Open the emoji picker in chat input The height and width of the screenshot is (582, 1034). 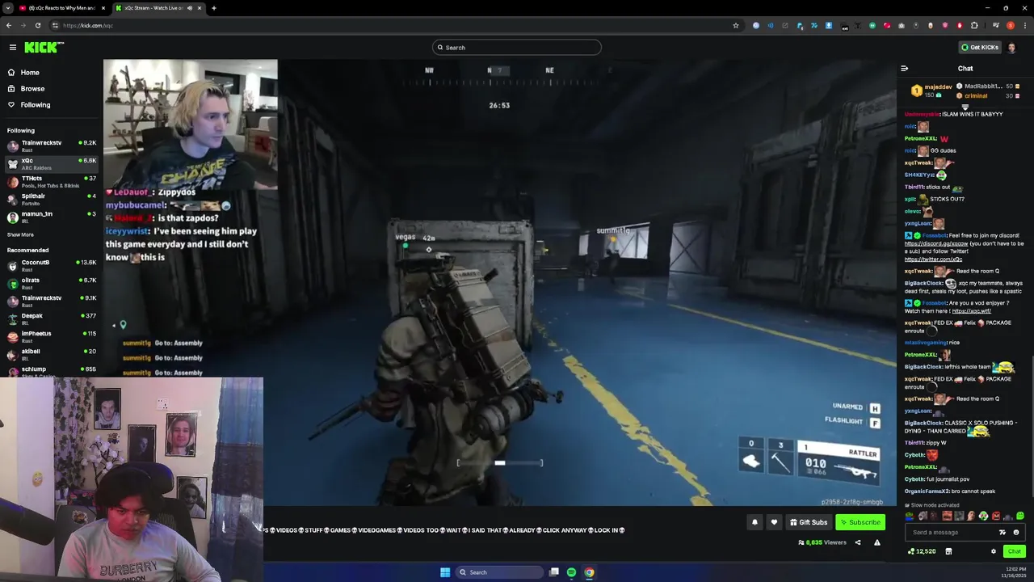[x=1016, y=533]
